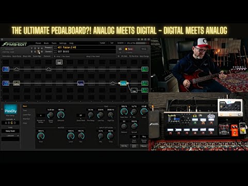Switch to the Pitch parameter tab
Image resolution: width=248 pixels, height=186 pixels.
pyautogui.click(x=25, y=123)
